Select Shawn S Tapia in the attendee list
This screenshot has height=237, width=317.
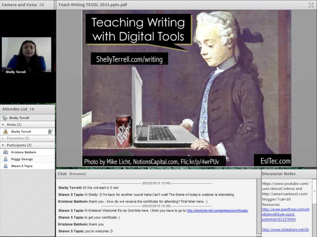[x=28, y=166]
